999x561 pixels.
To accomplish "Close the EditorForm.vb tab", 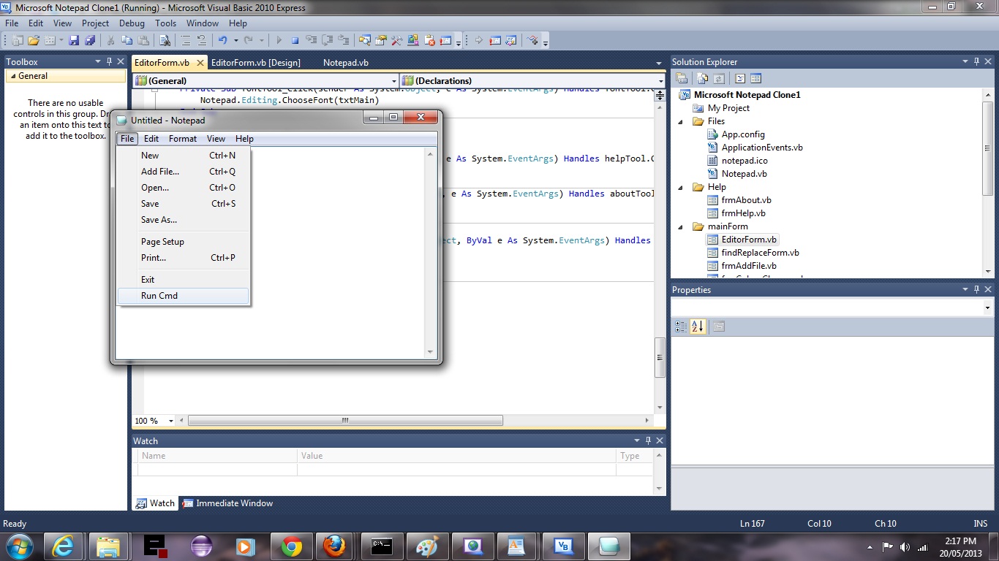I will tap(200, 63).
